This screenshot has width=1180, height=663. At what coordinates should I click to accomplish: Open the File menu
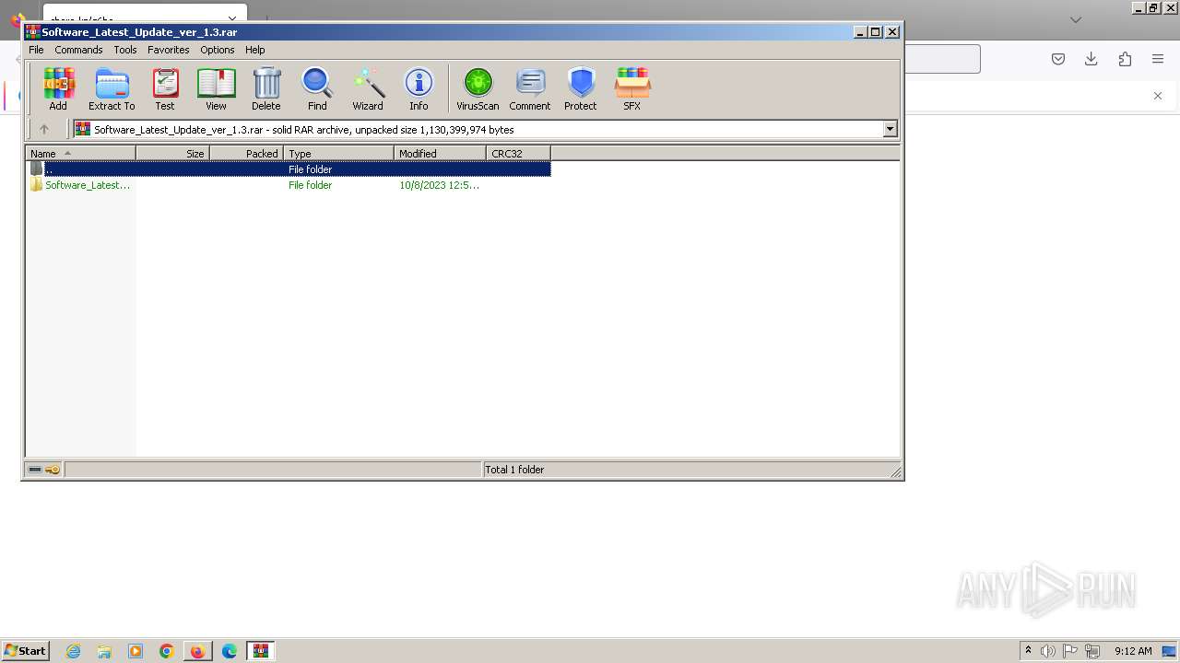(x=36, y=50)
